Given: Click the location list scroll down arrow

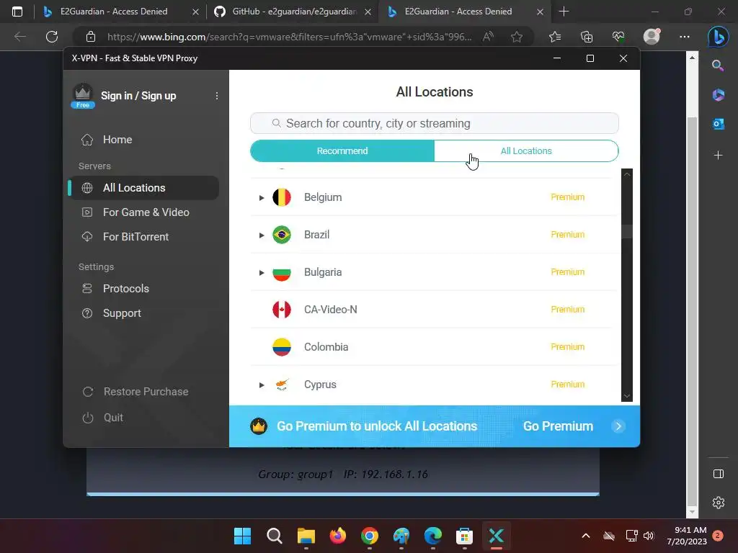Looking at the screenshot, I should 626,396.
